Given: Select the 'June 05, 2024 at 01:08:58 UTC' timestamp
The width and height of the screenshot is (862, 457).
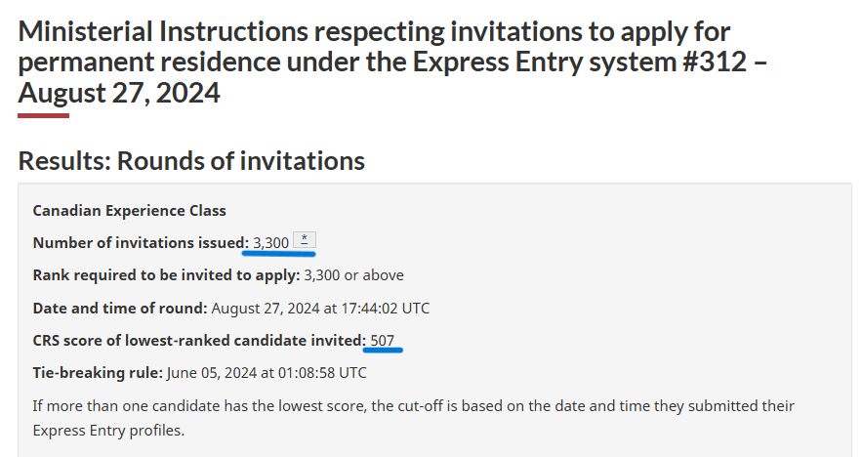Looking at the screenshot, I should (267, 373).
